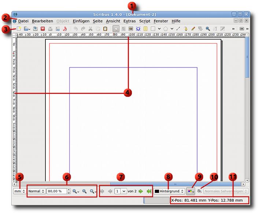Select the Edit Text story editor tool

click(222, 29)
